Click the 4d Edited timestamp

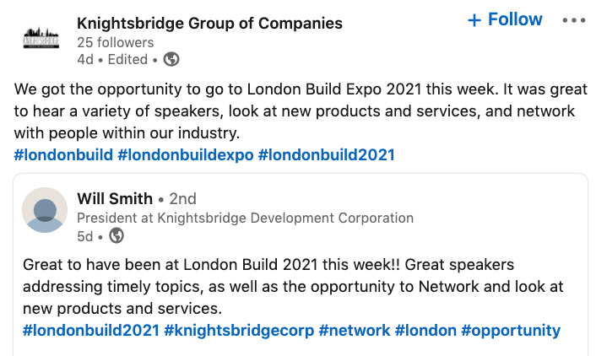111,59
